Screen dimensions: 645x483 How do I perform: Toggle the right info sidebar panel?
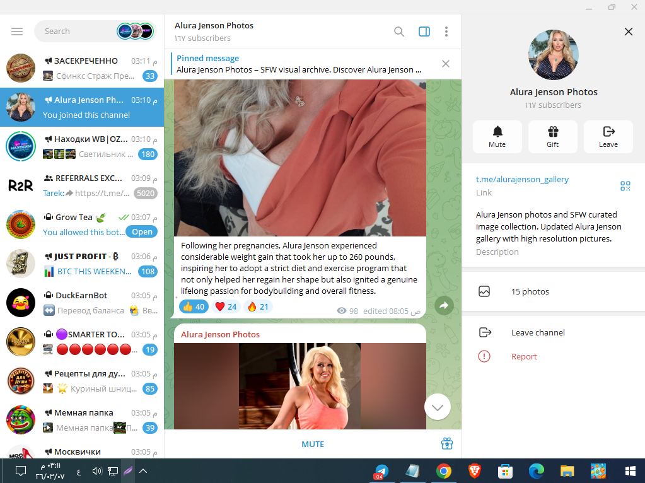tap(424, 32)
